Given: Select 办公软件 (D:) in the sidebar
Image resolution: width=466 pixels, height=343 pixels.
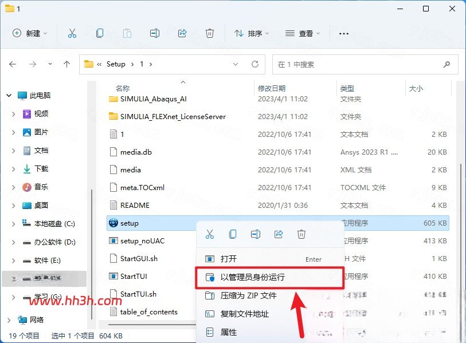Looking at the screenshot, I should pyautogui.click(x=54, y=242).
